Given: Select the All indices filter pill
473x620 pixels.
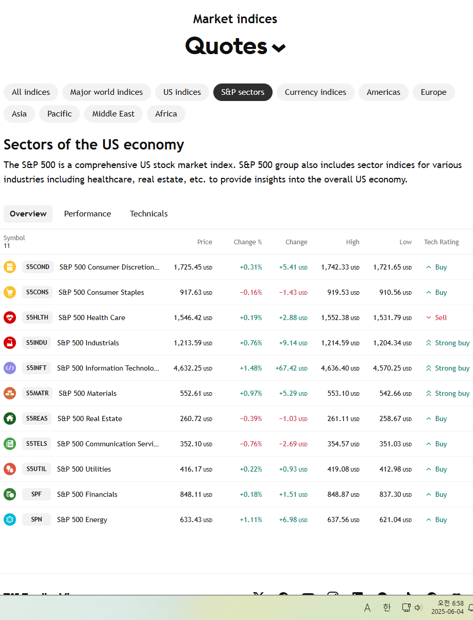Looking at the screenshot, I should tap(31, 92).
